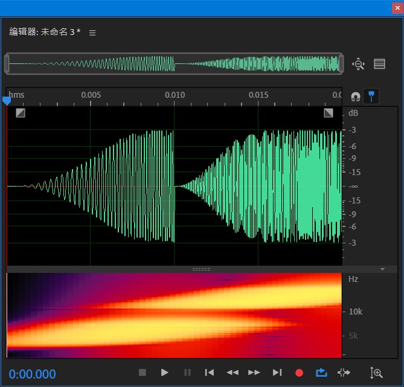The image size is (404, 387).
Task: Click the Pause button
Action: tap(187, 373)
